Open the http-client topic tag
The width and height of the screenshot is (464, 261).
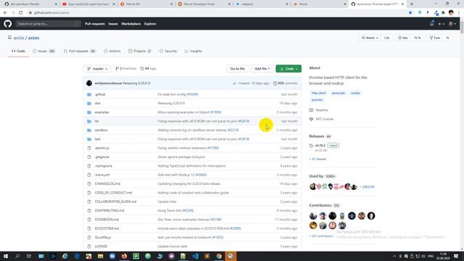[x=319, y=93]
